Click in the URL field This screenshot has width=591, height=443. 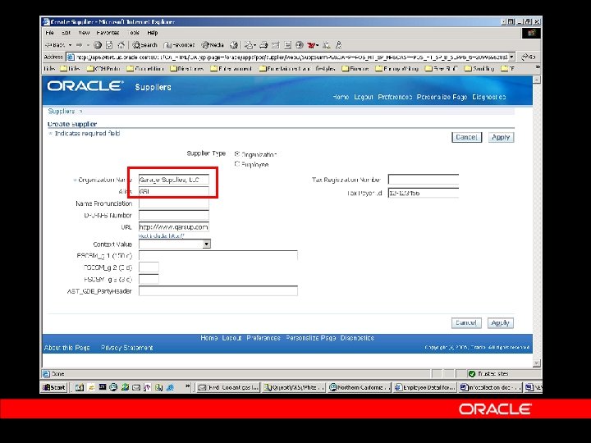pos(174,226)
